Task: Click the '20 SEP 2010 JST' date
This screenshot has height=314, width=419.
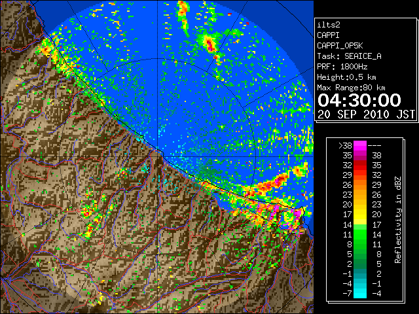Action: [x=366, y=114]
